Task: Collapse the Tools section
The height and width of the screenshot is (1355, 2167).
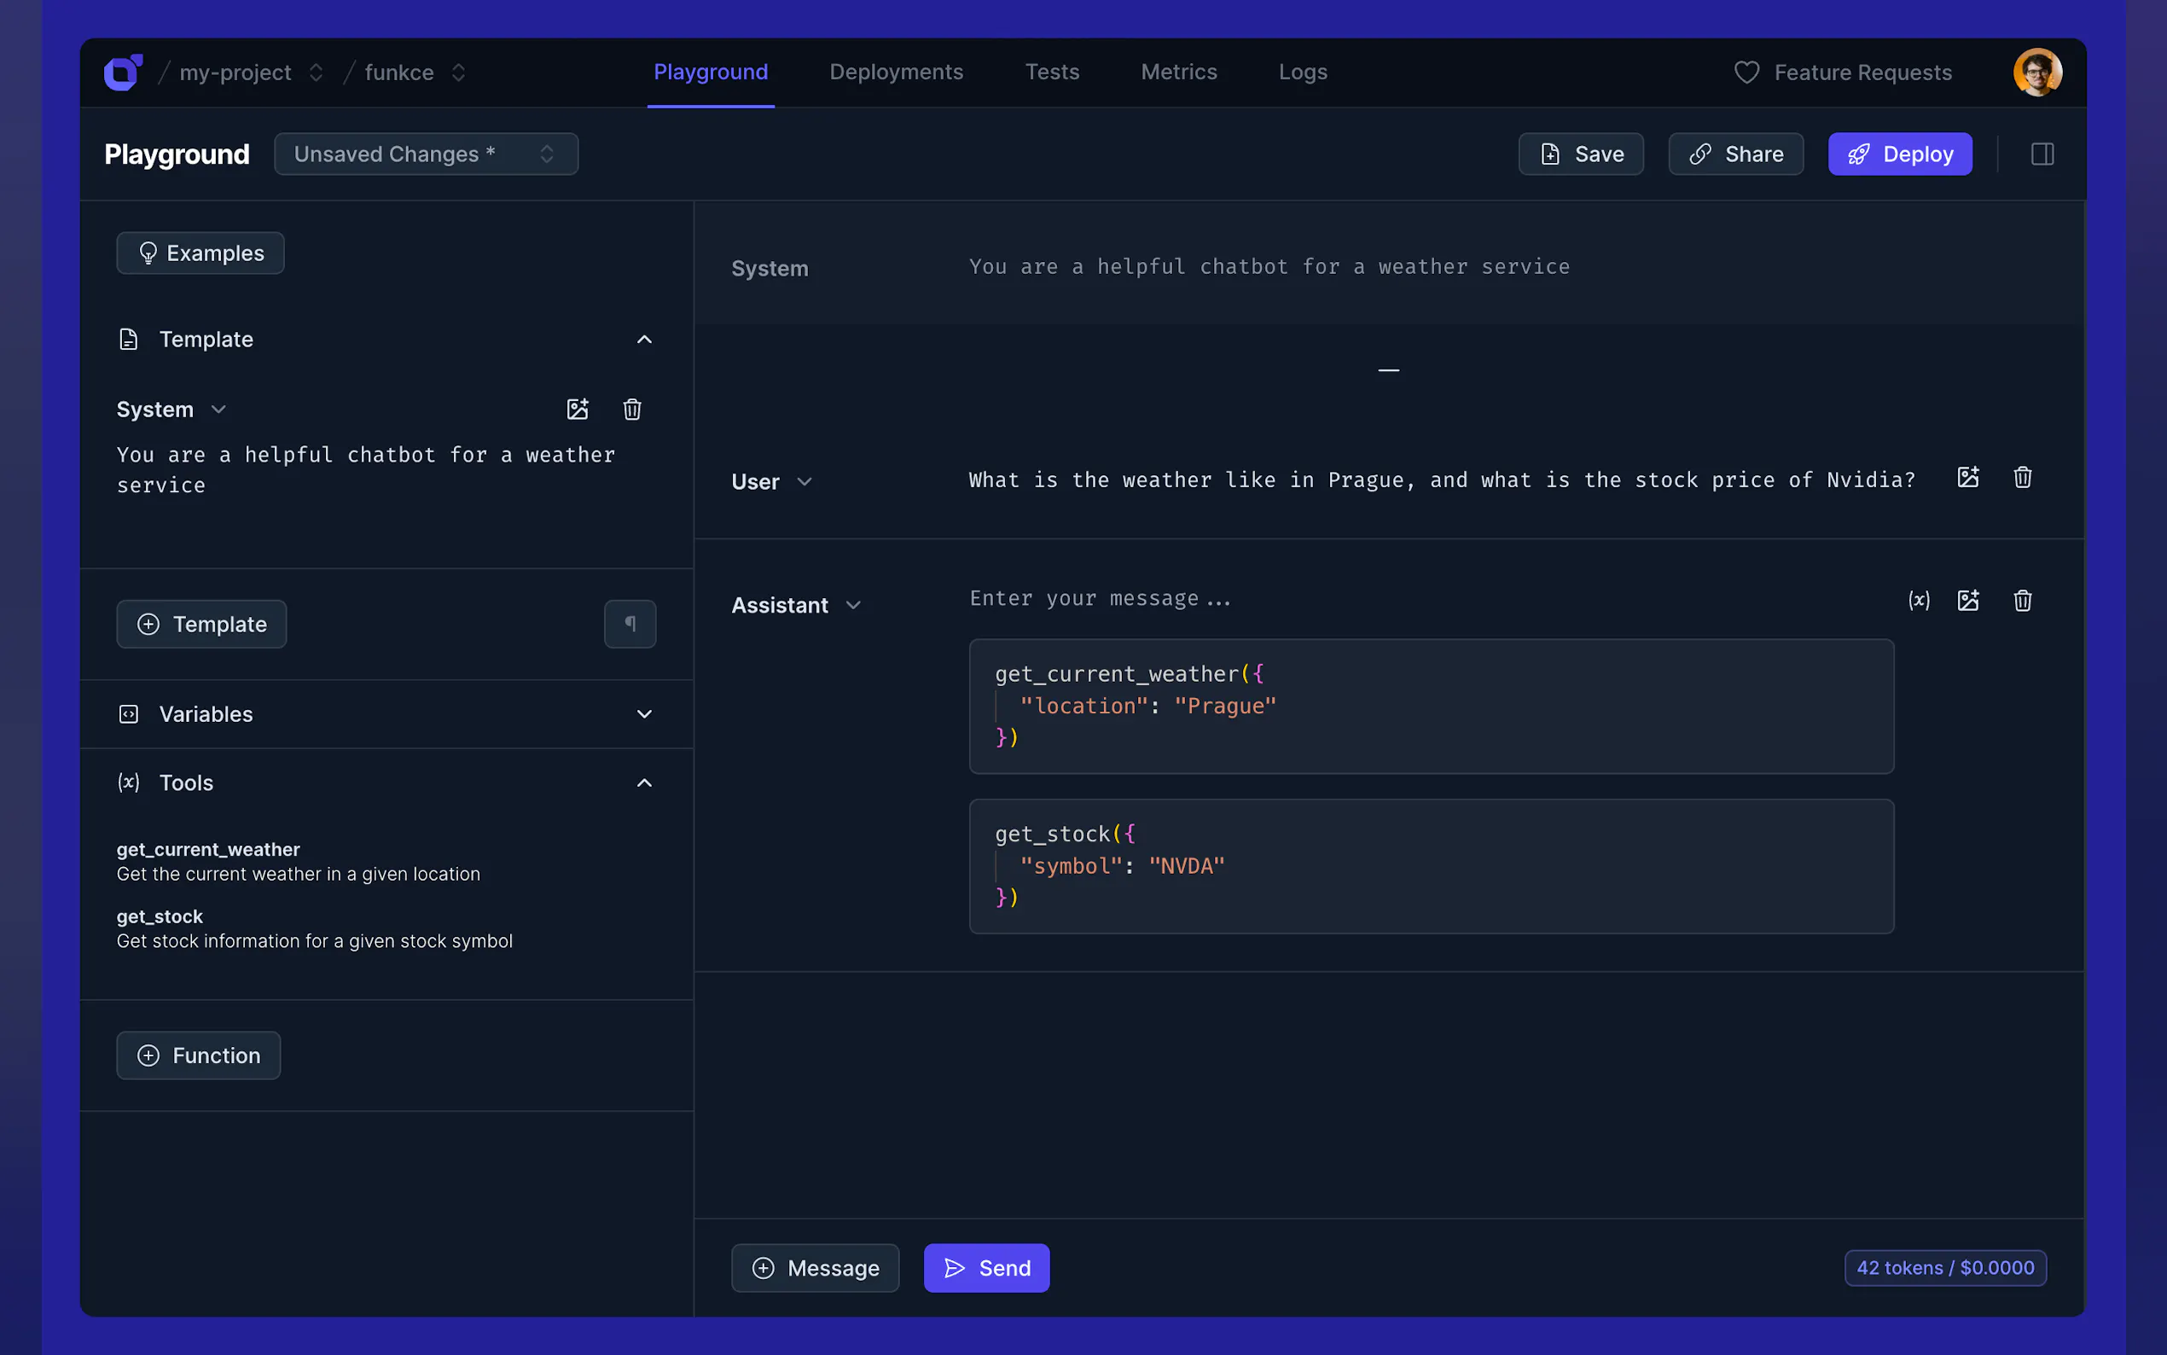Action: pos(644,783)
